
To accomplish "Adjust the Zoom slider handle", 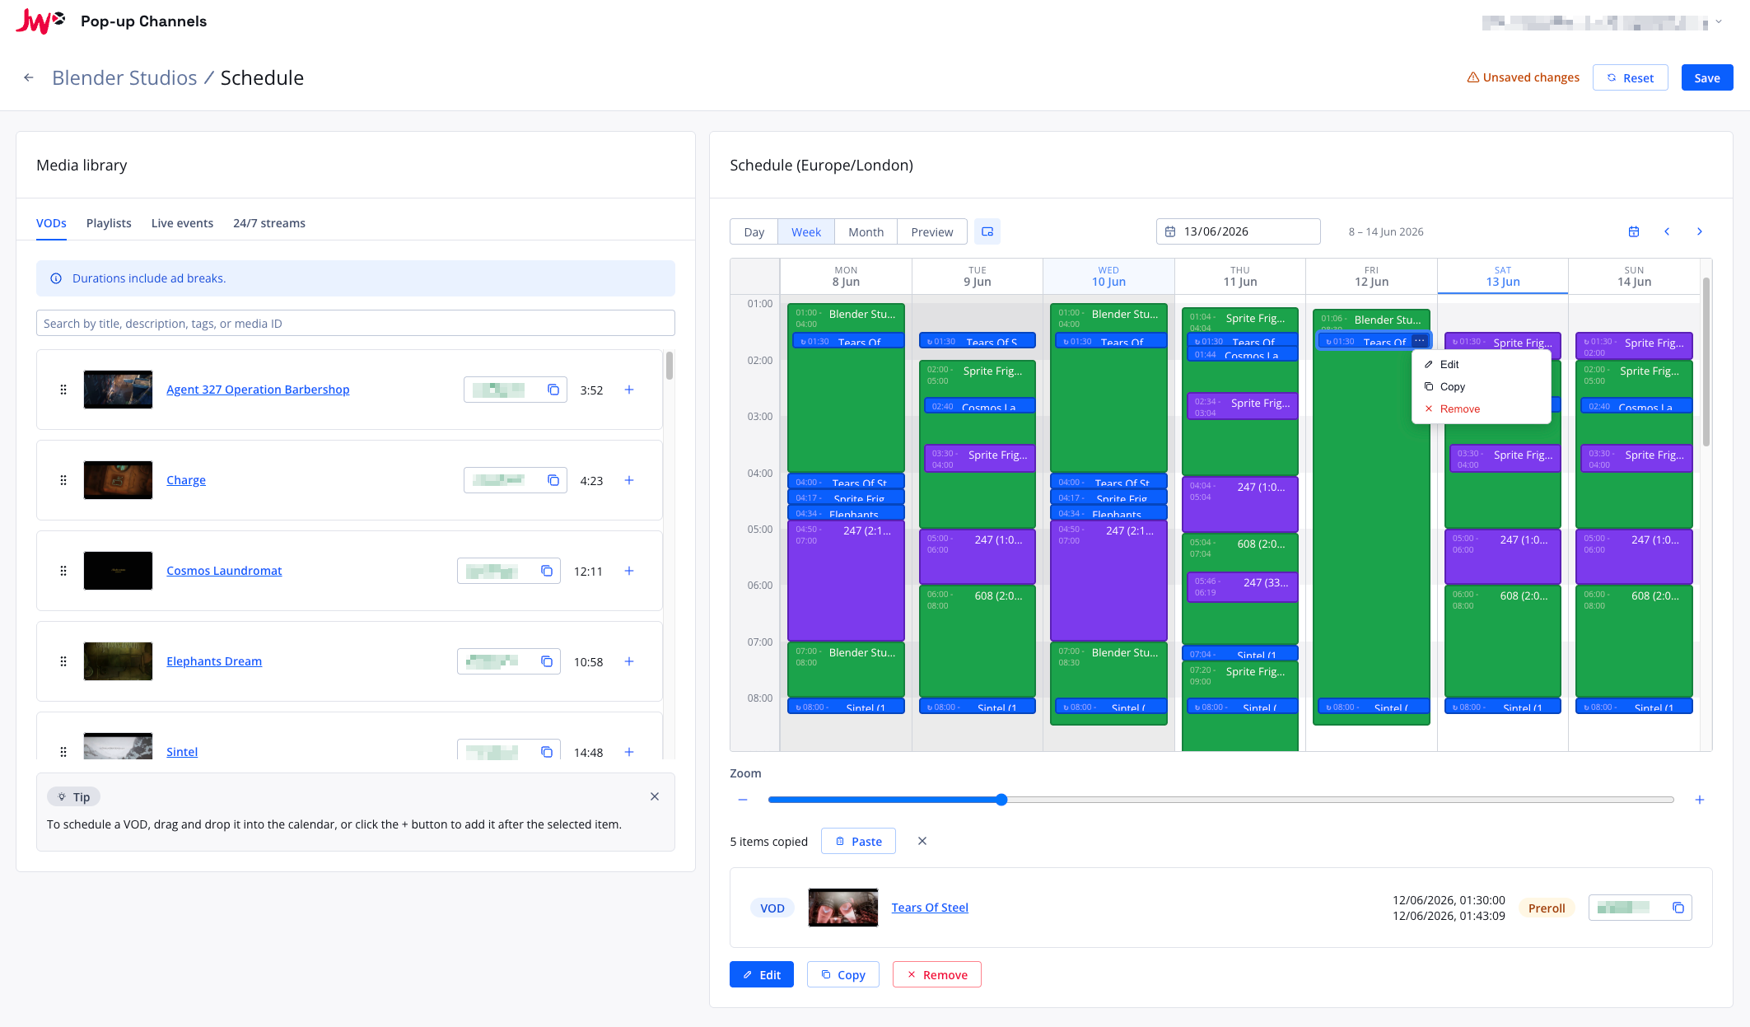I will pos(1001,800).
